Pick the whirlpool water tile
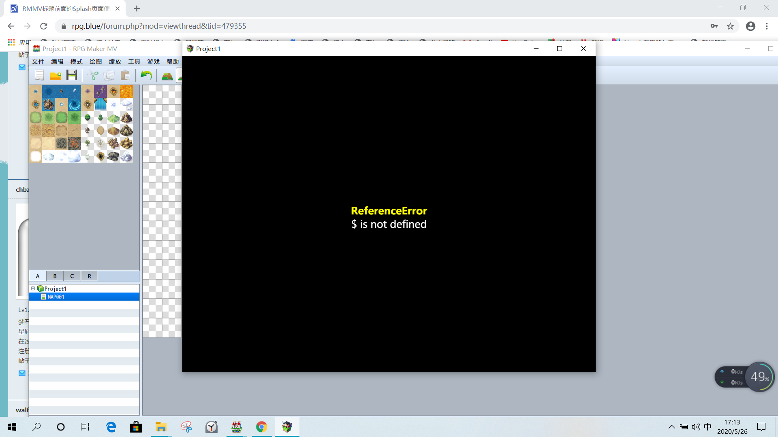 [x=75, y=104]
